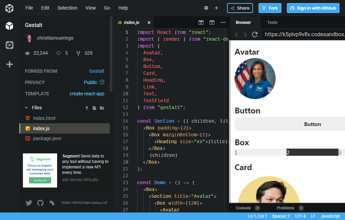
Task: Click the forks count icon
Action: 78,53
